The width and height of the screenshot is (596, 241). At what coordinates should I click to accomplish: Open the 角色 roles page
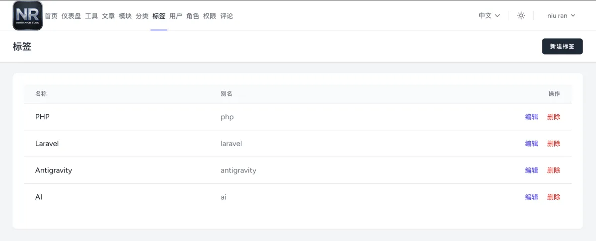(x=193, y=16)
